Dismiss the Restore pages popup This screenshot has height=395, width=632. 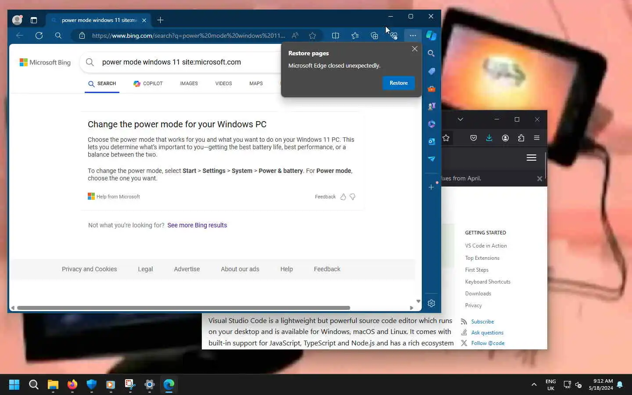click(x=415, y=49)
